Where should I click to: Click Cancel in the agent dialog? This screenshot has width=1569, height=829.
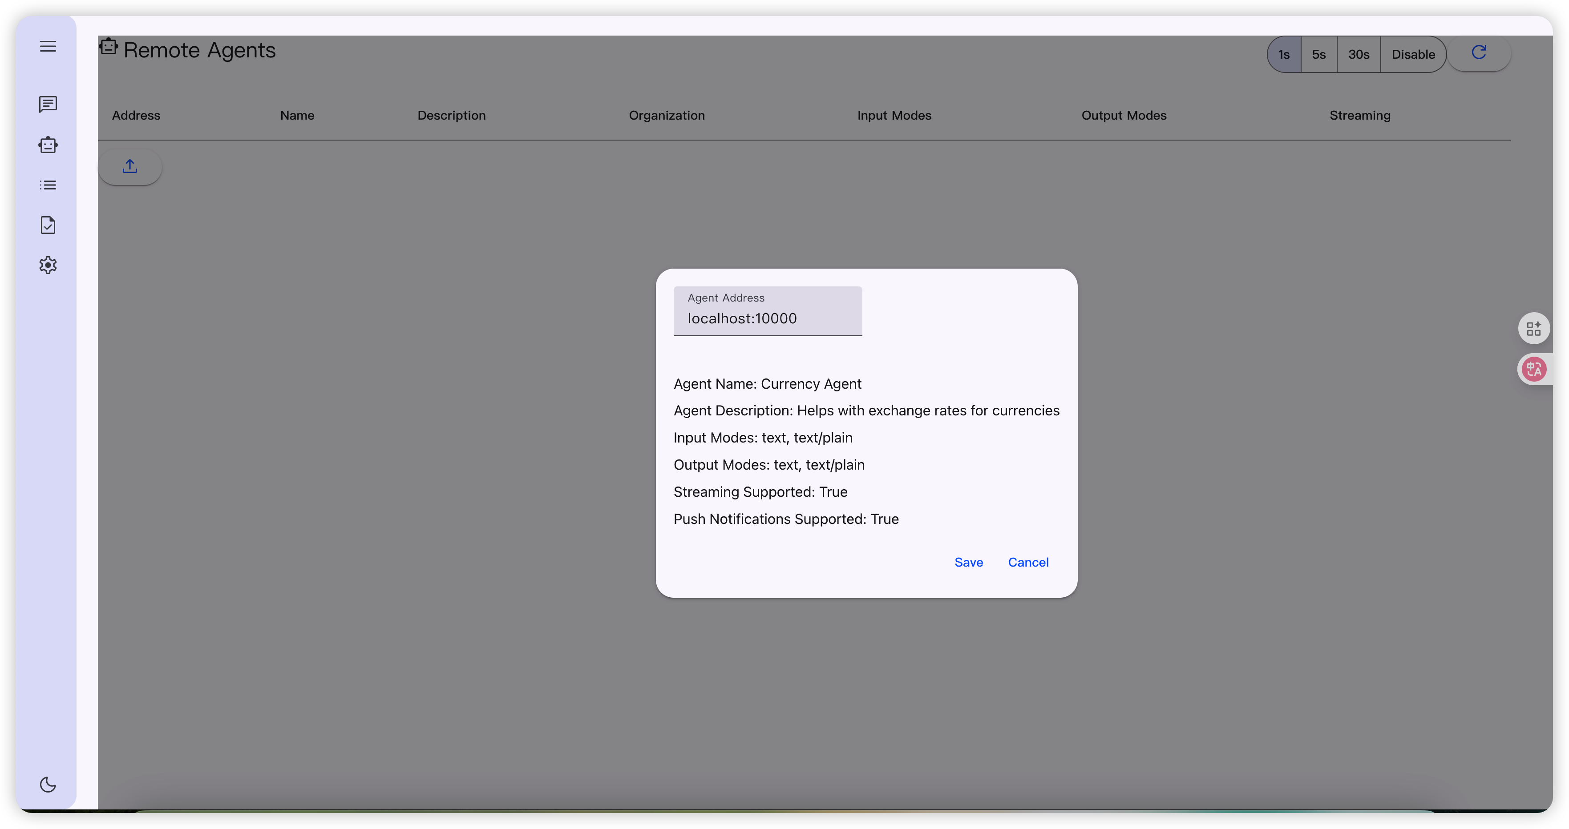coord(1028,563)
